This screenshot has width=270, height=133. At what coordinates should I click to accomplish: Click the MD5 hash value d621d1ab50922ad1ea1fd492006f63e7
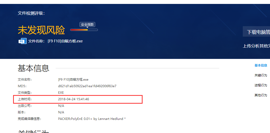[87, 86]
